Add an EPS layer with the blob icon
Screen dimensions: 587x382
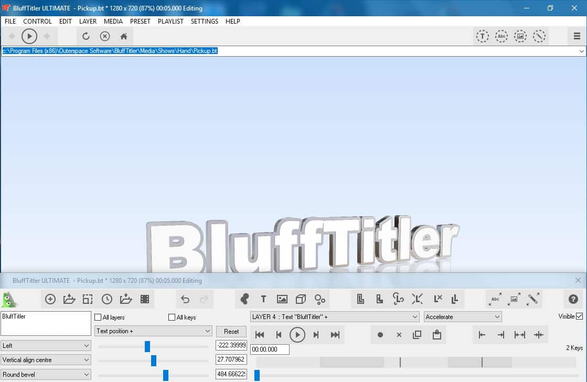click(x=244, y=299)
